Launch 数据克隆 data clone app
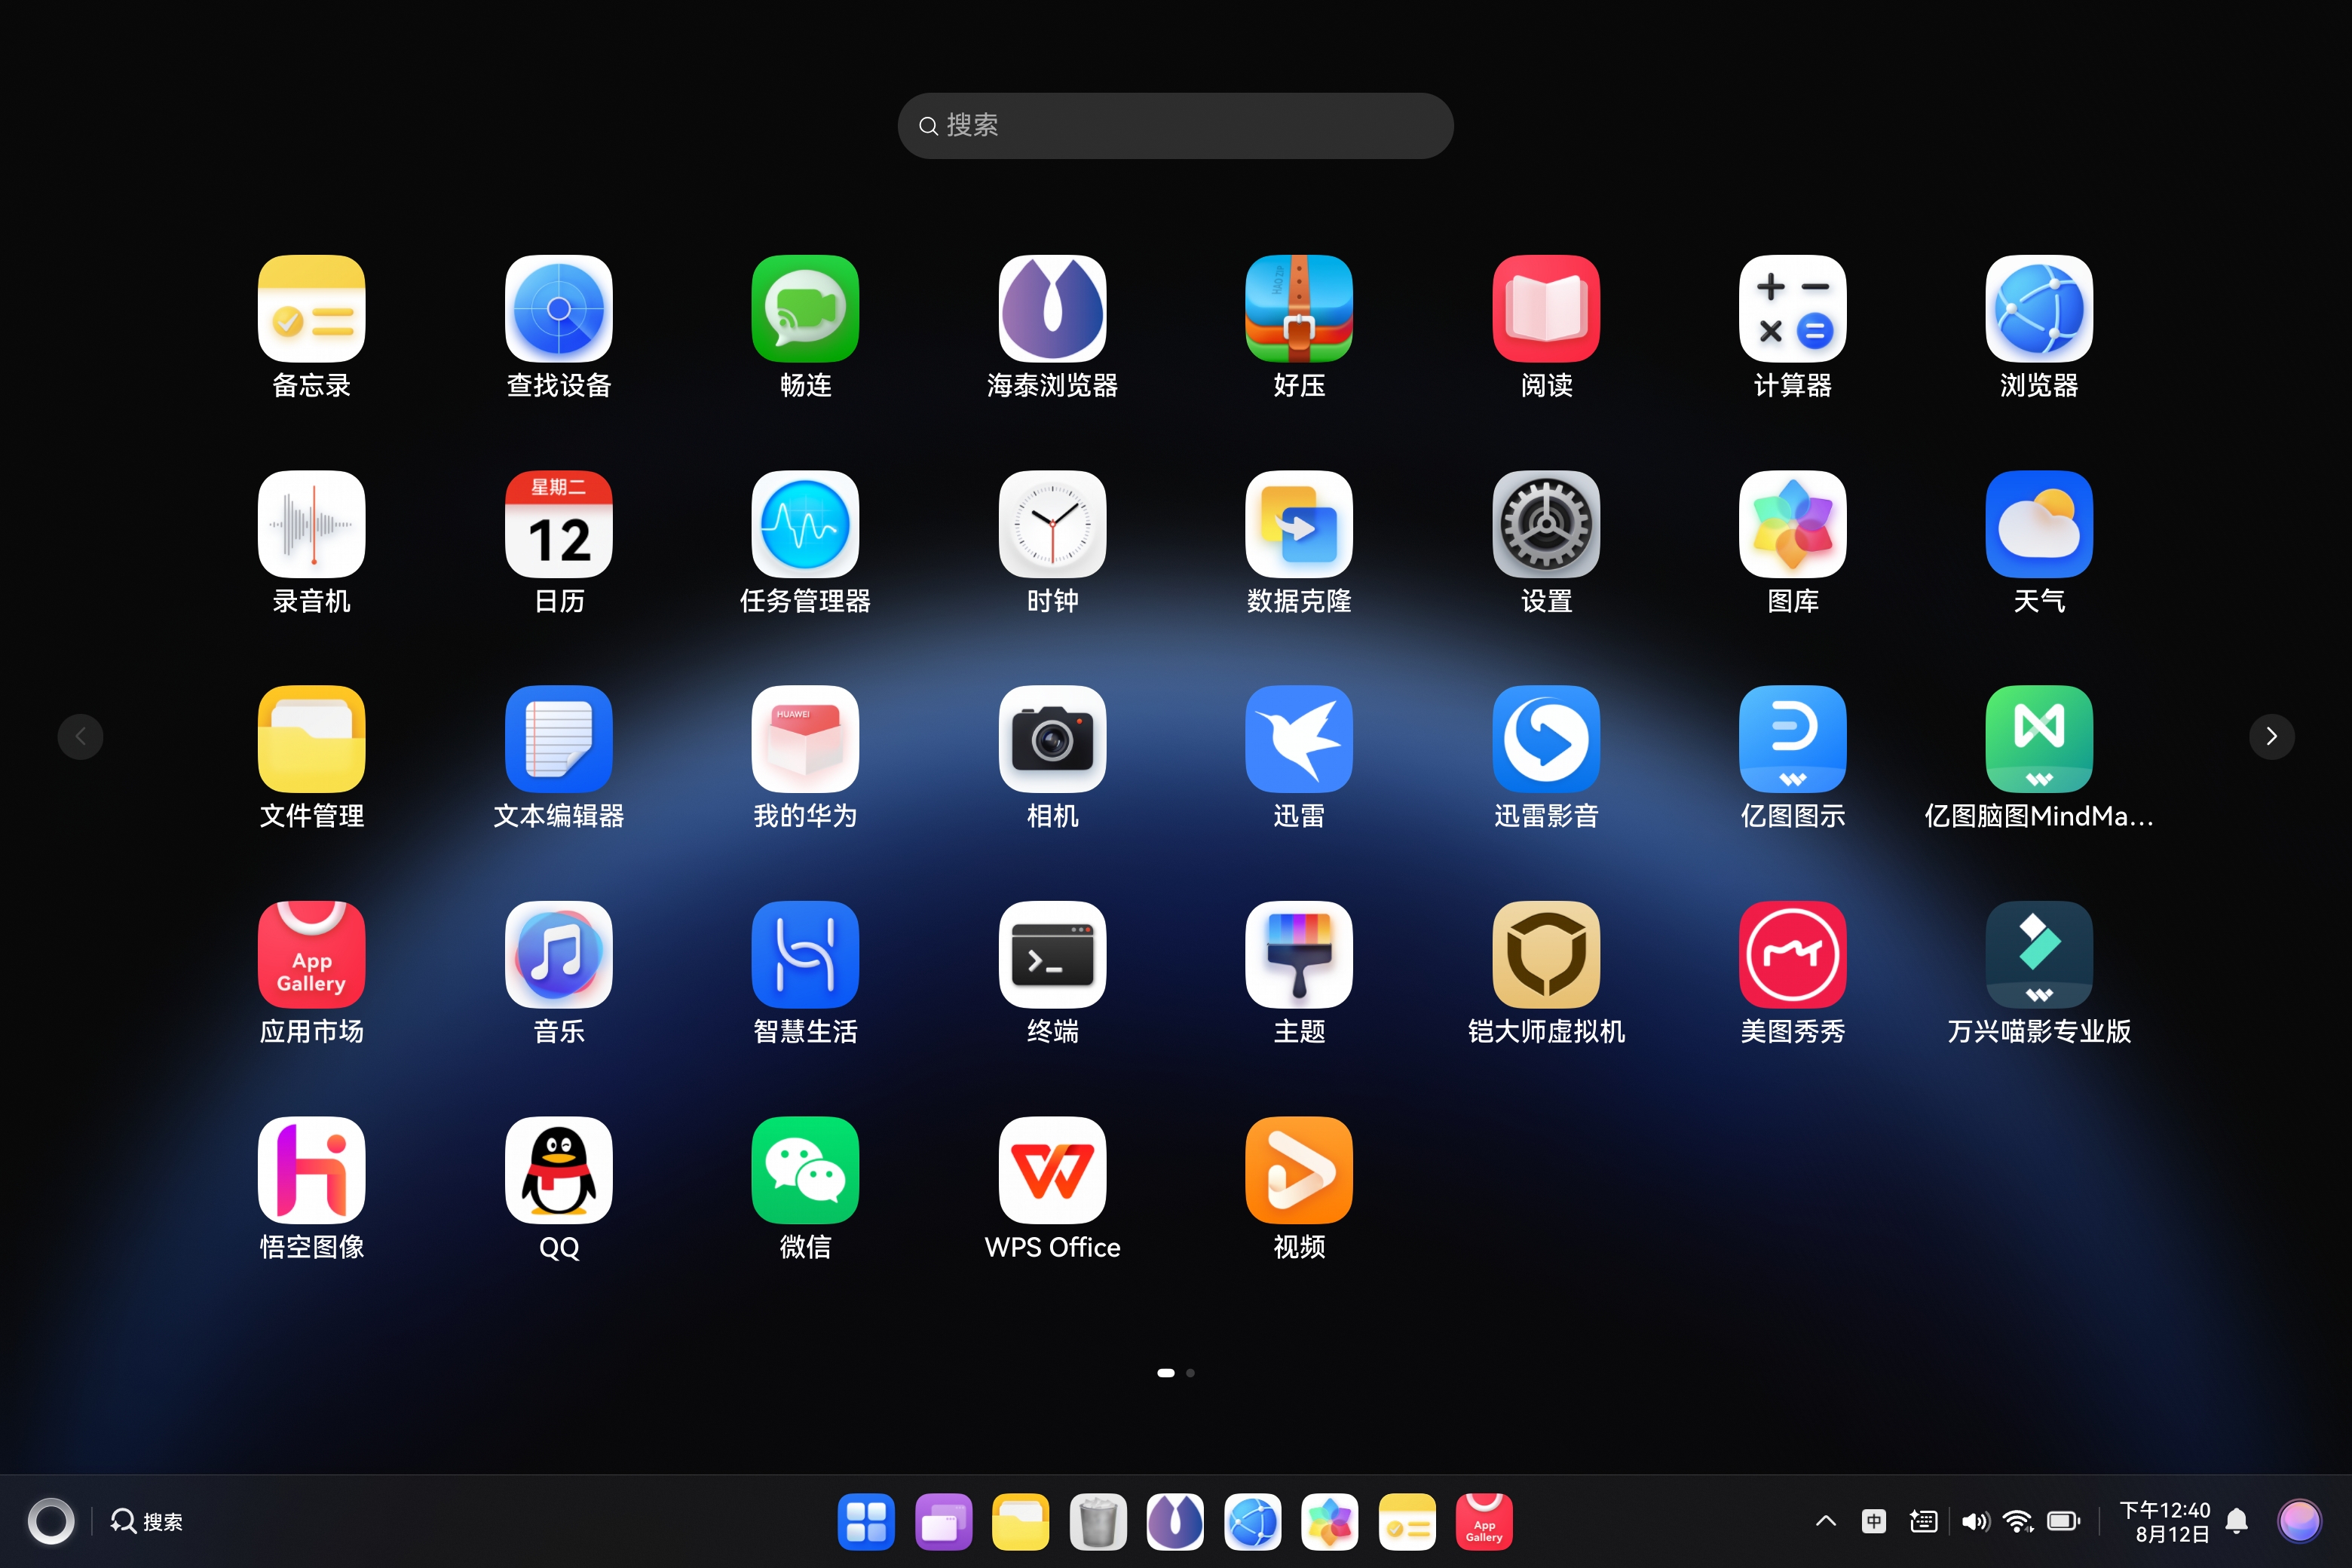The width and height of the screenshot is (2352, 1568). [x=1299, y=524]
